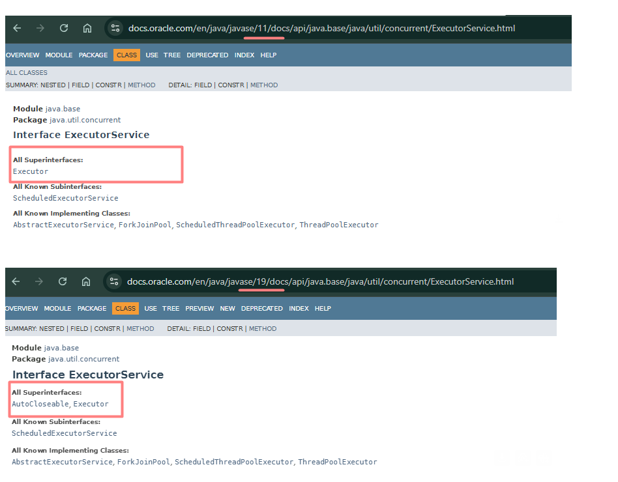
Task: Open Executor superinterface in Java 11 page
Action: (31, 171)
